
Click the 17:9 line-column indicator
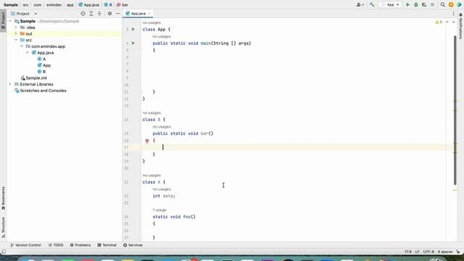coord(407,252)
